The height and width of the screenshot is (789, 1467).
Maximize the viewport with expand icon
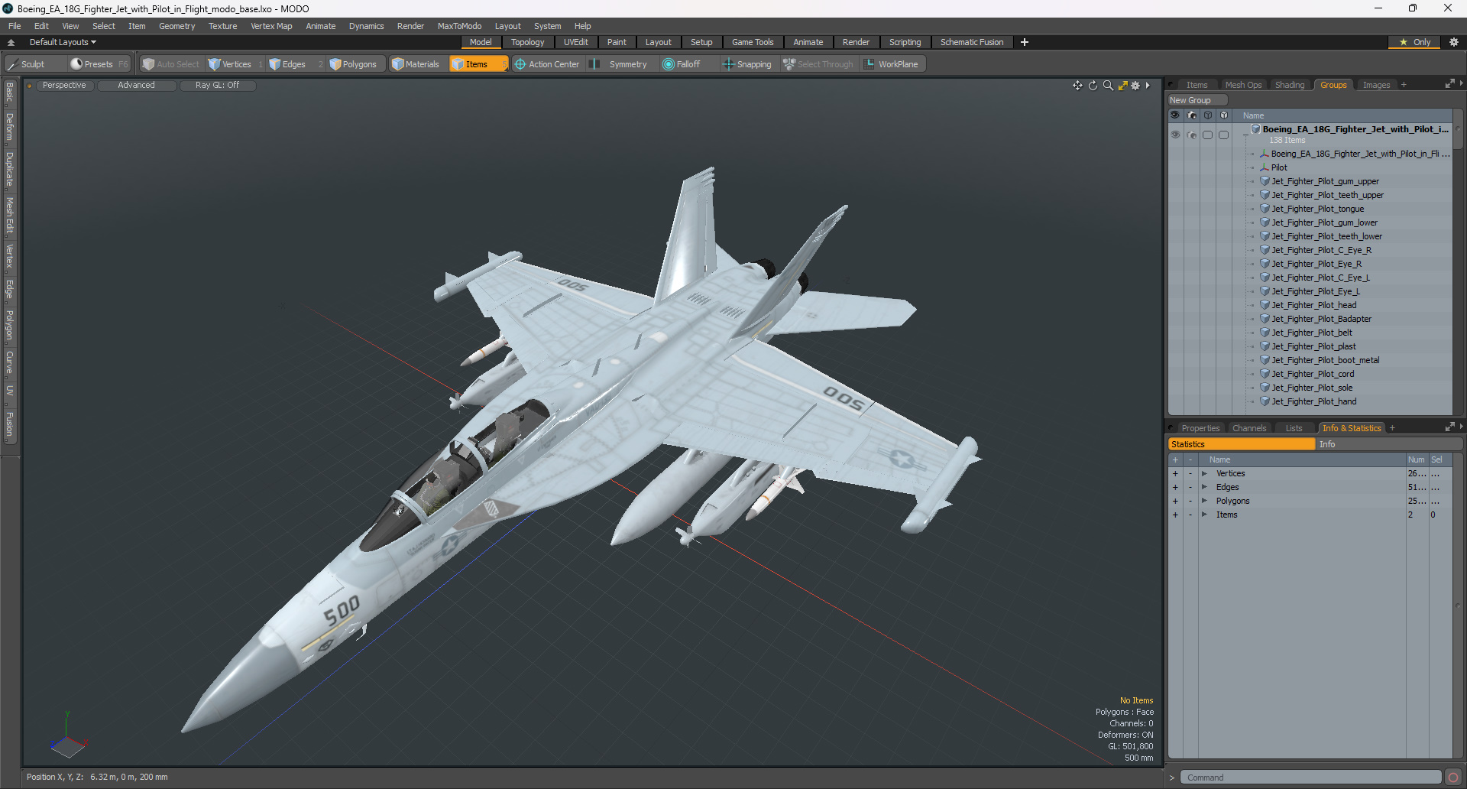click(x=1122, y=86)
